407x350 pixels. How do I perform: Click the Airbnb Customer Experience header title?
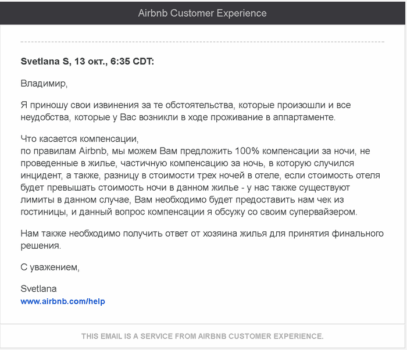[x=202, y=13]
